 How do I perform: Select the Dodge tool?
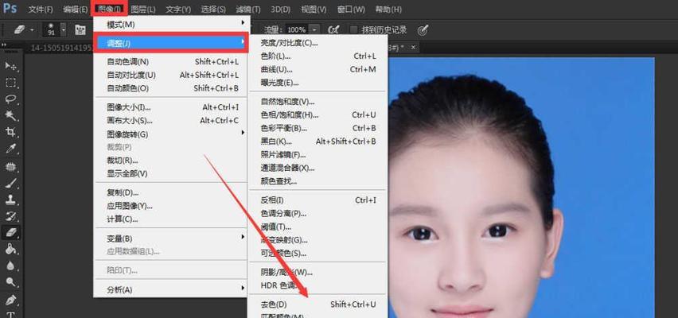(10, 282)
